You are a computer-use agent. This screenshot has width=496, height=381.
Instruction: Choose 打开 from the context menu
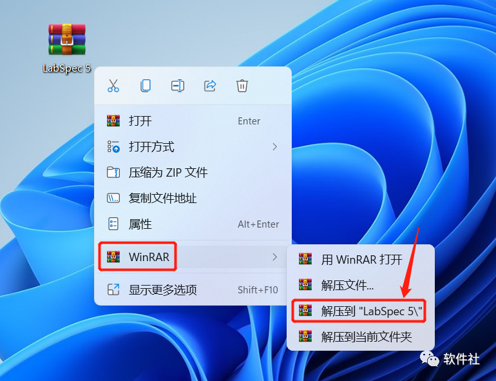pyautogui.click(x=193, y=121)
